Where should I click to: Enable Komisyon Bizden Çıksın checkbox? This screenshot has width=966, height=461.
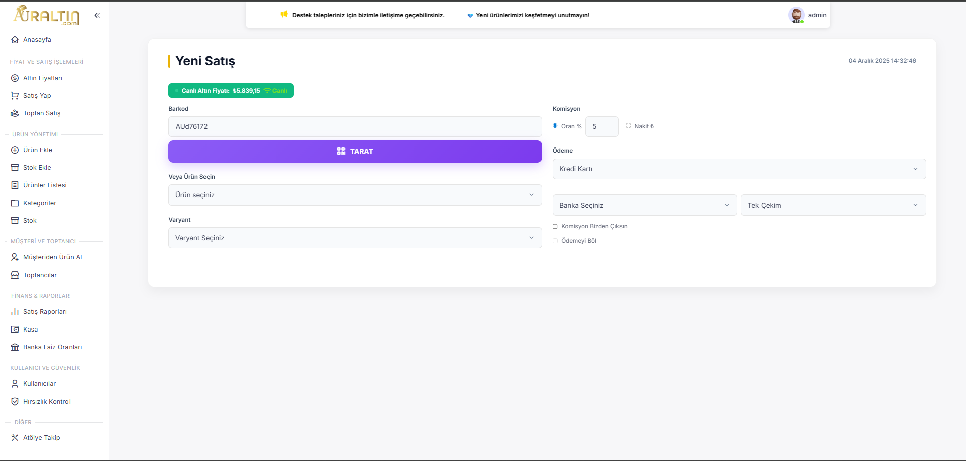[x=555, y=227]
